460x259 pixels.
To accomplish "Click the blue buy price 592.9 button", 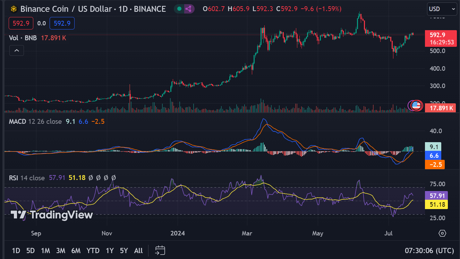I will tap(62, 24).
